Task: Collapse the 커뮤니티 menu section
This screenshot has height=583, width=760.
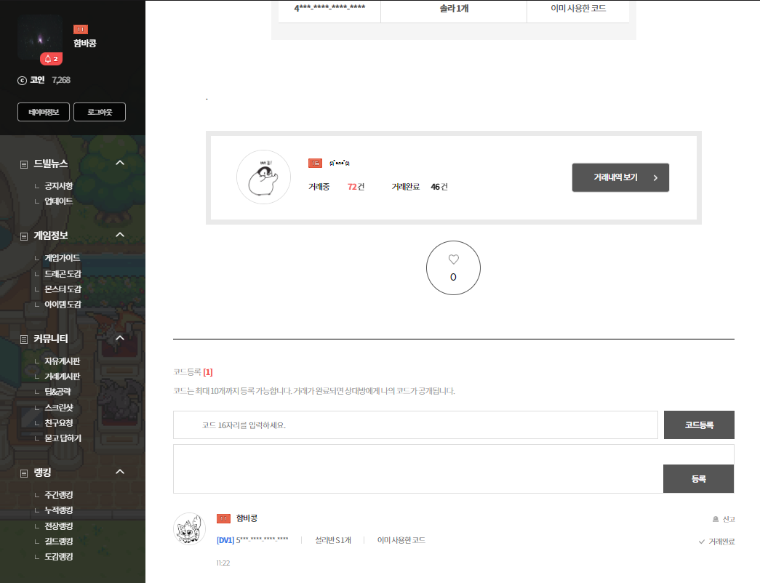Action: (x=121, y=338)
